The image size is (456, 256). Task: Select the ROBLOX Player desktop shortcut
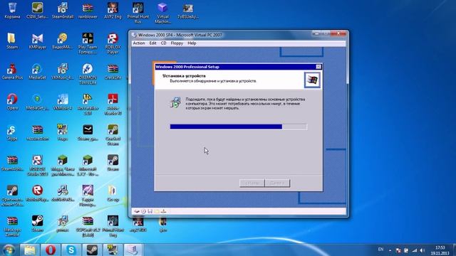113,43
